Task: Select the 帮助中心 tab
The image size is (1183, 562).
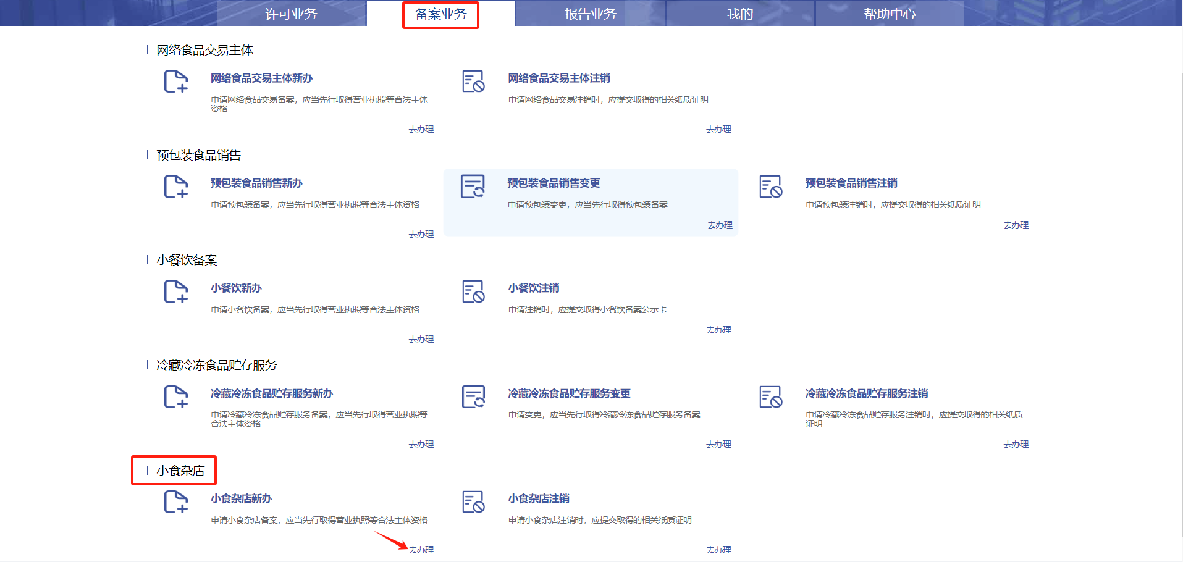Action: click(889, 14)
